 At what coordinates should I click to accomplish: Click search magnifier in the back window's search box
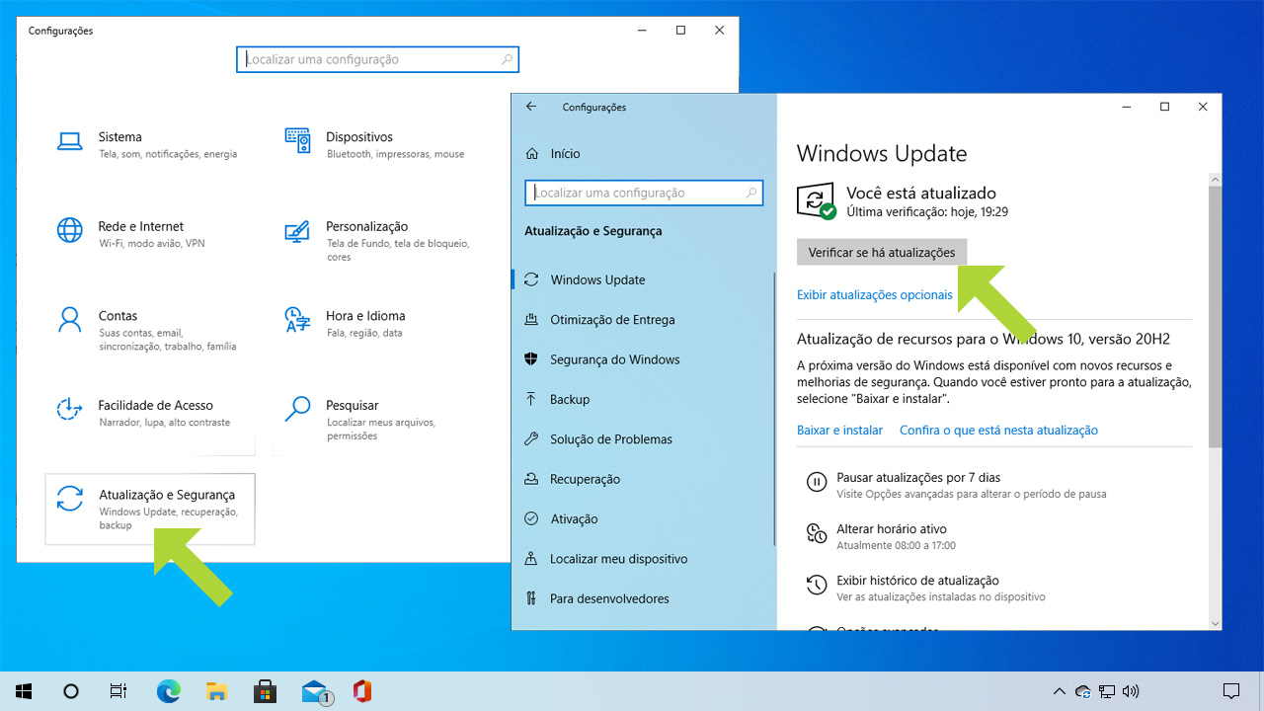coord(507,59)
